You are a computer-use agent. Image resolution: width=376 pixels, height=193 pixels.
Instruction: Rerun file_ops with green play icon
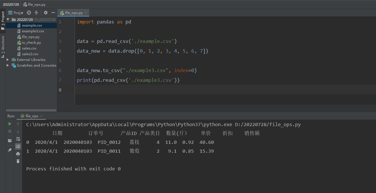pyautogui.click(x=10, y=124)
